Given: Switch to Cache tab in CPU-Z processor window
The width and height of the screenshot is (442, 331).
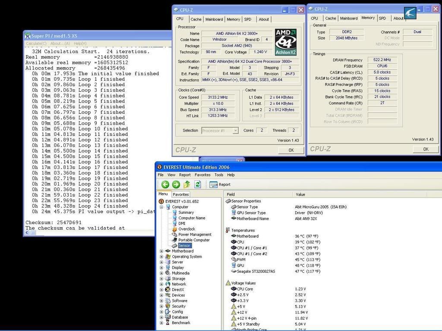Looking at the screenshot, I should [x=196, y=19].
